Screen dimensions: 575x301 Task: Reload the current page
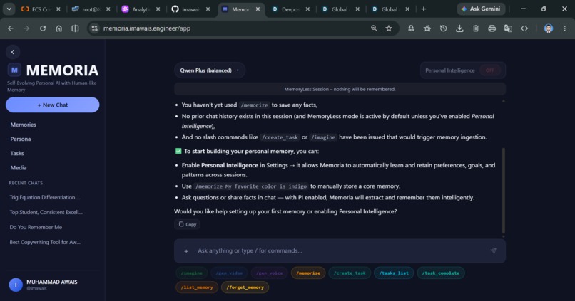coord(43,28)
